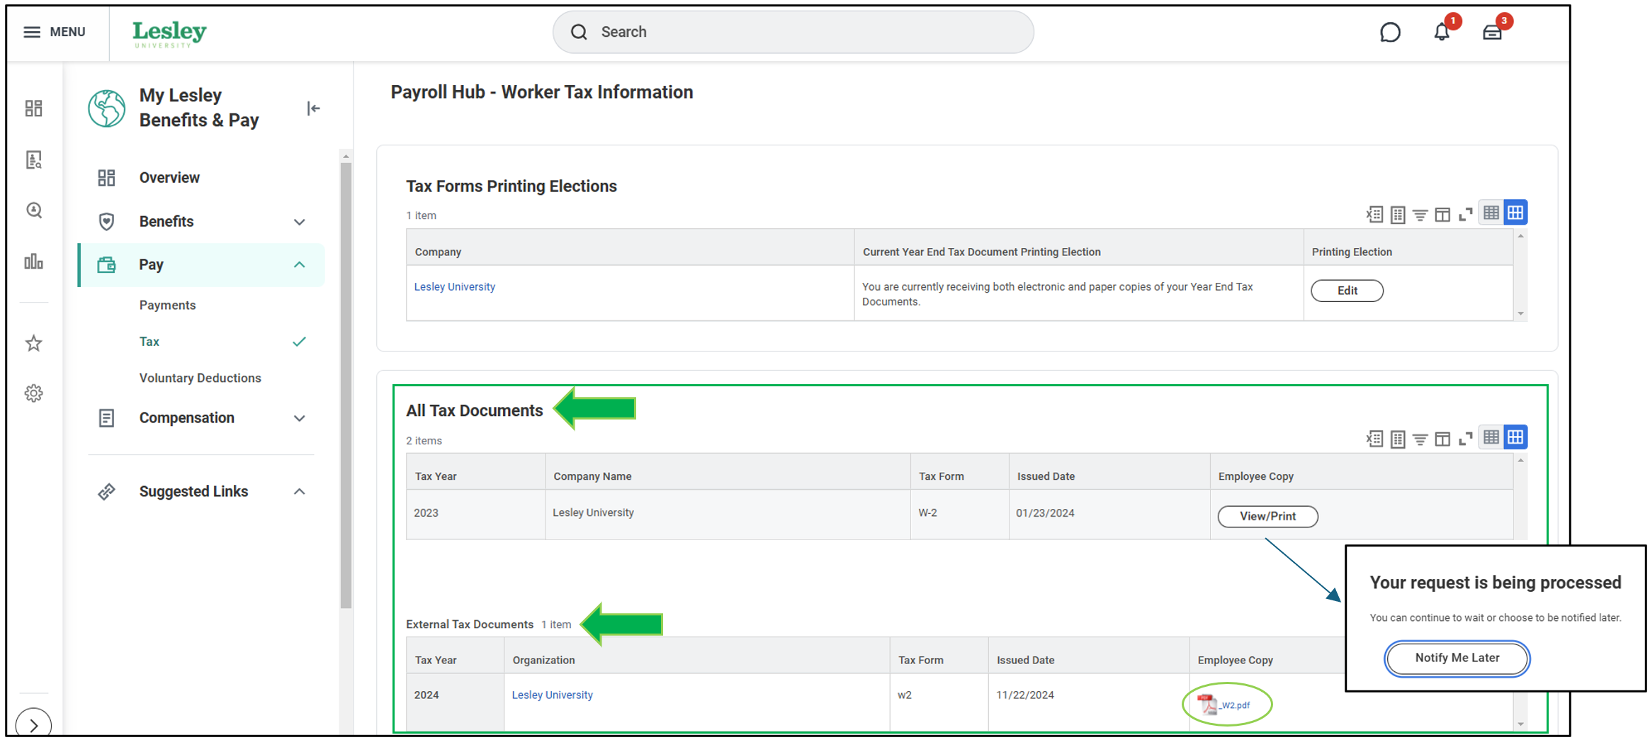Collapse the Pay section chevron
Image resolution: width=1650 pixels, height=740 pixels.
coord(300,265)
